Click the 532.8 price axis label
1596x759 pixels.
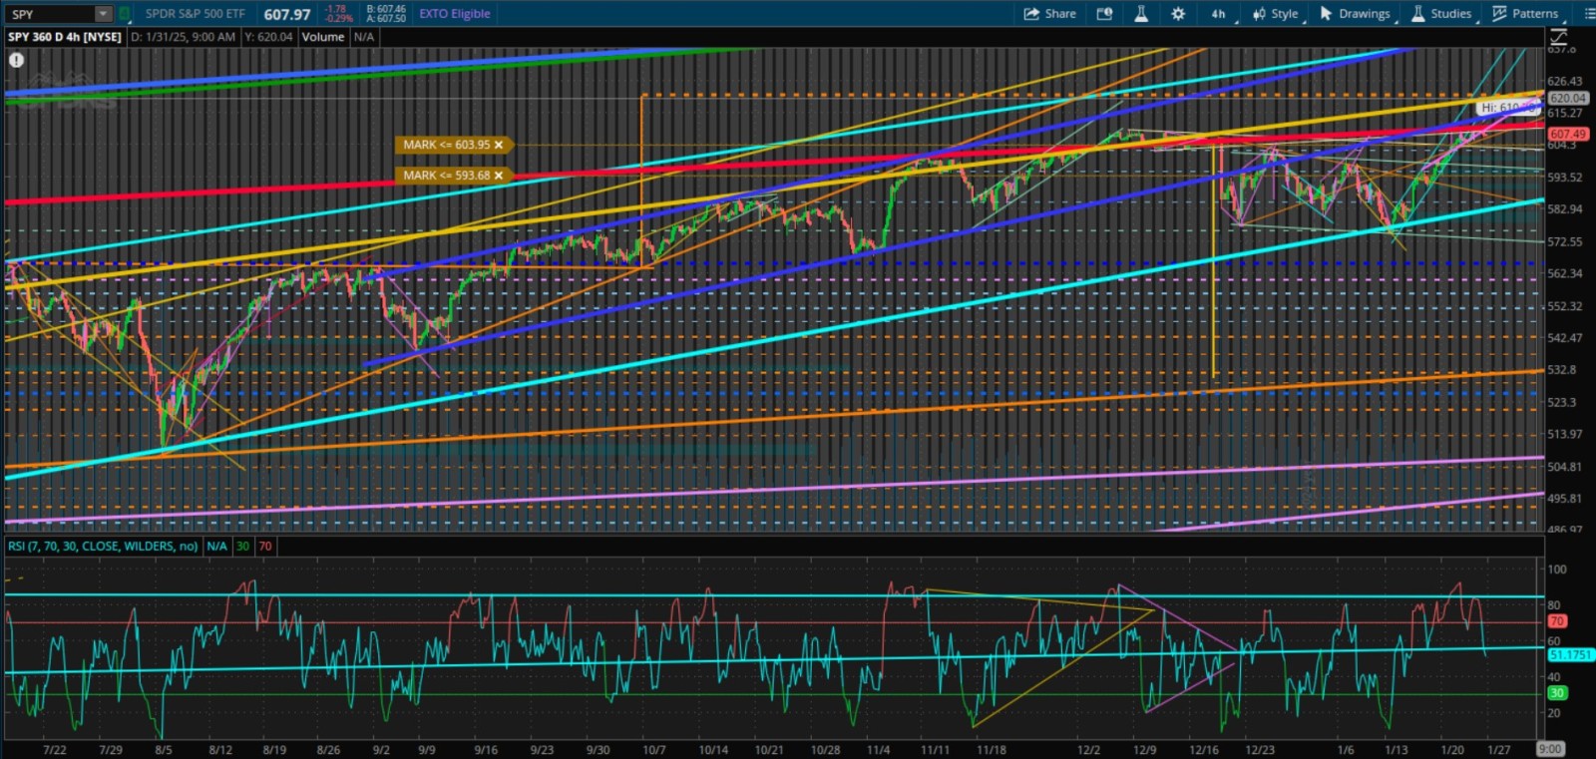click(1561, 370)
